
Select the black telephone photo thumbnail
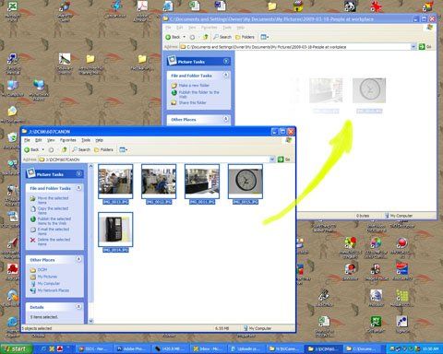tap(115, 230)
